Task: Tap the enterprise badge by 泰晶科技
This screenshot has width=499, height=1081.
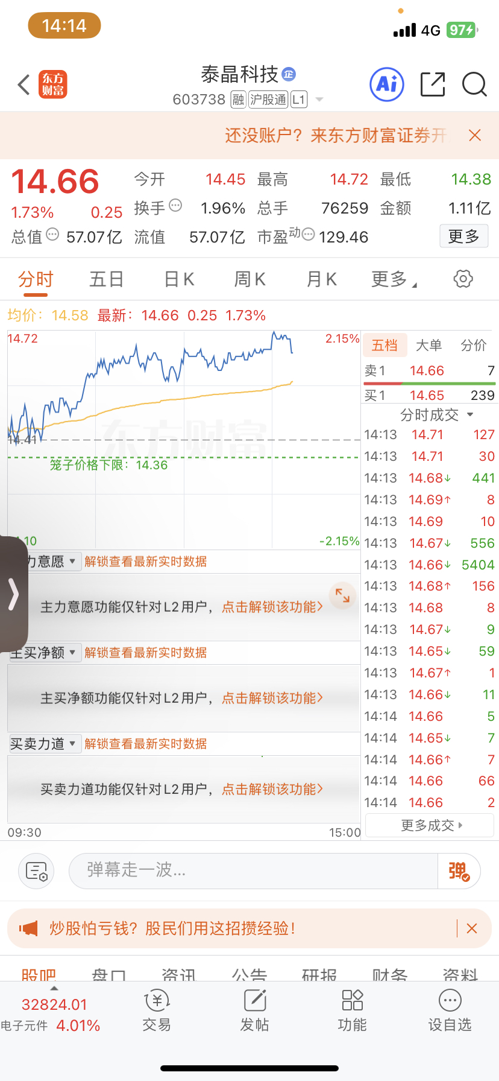Action: pos(289,74)
